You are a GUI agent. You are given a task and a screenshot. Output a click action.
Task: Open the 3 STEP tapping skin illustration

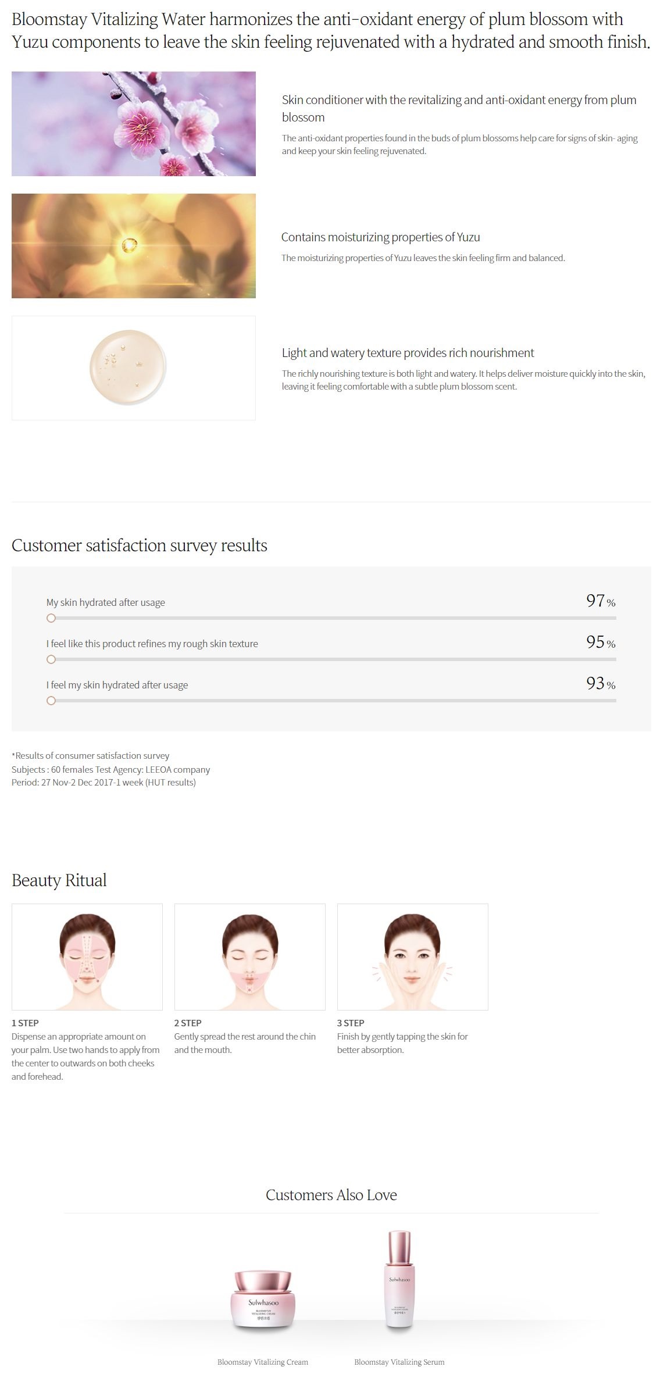413,957
